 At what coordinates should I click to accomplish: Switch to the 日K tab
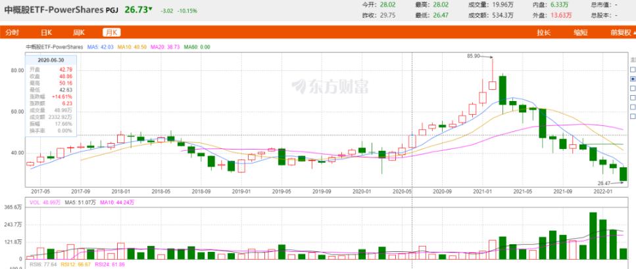click(x=46, y=33)
